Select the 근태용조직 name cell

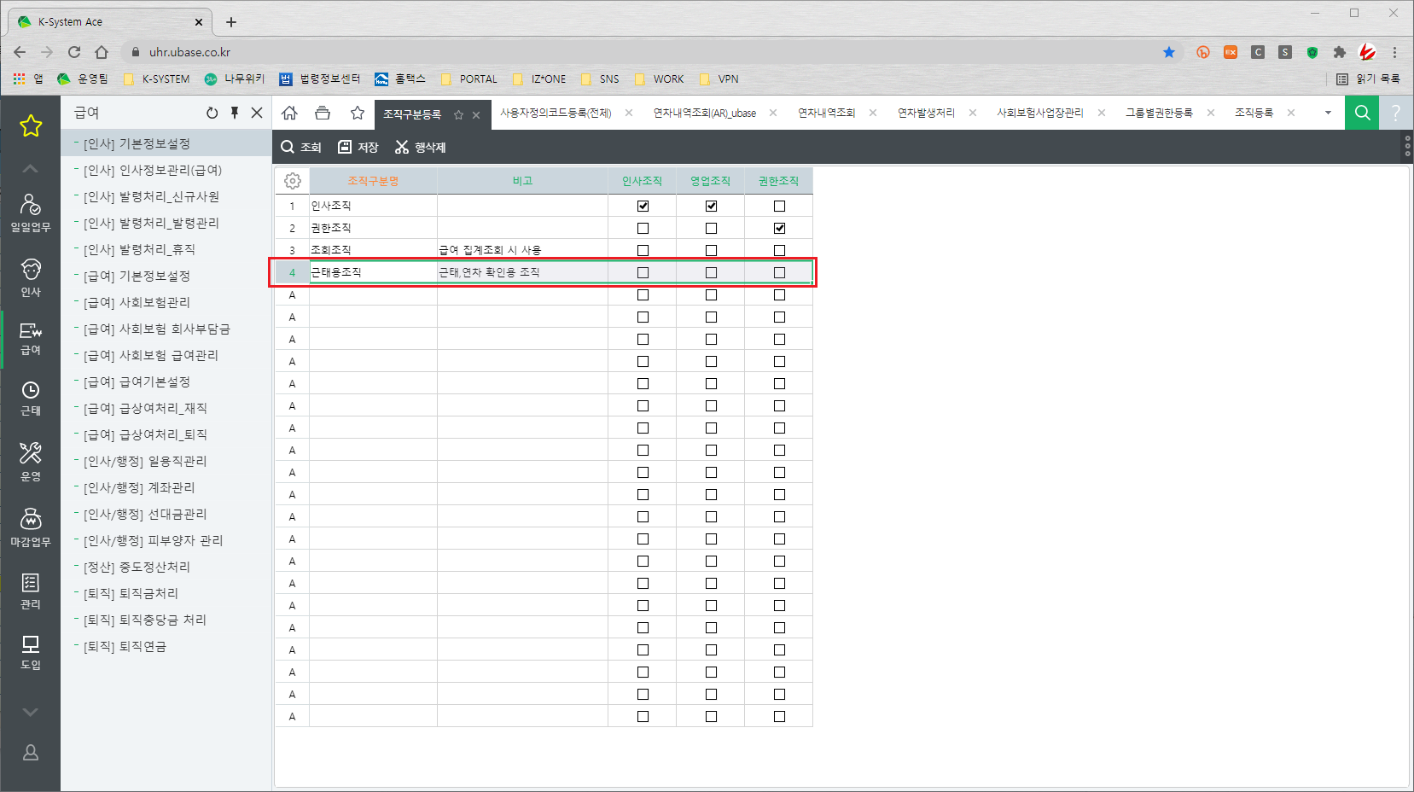pyautogui.click(x=373, y=272)
